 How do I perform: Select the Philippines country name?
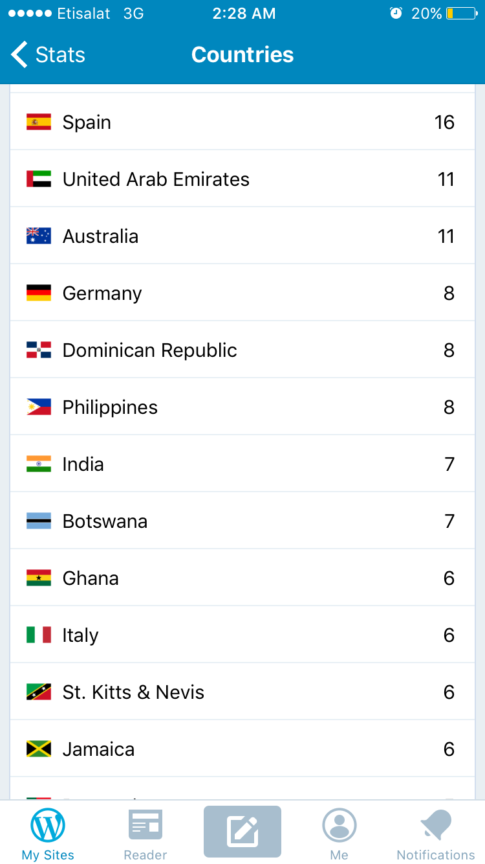pos(110,407)
